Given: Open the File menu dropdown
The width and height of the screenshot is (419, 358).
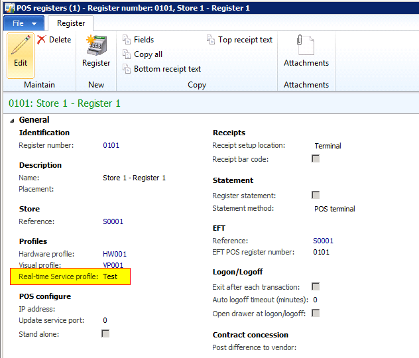Looking at the screenshot, I should [x=24, y=23].
